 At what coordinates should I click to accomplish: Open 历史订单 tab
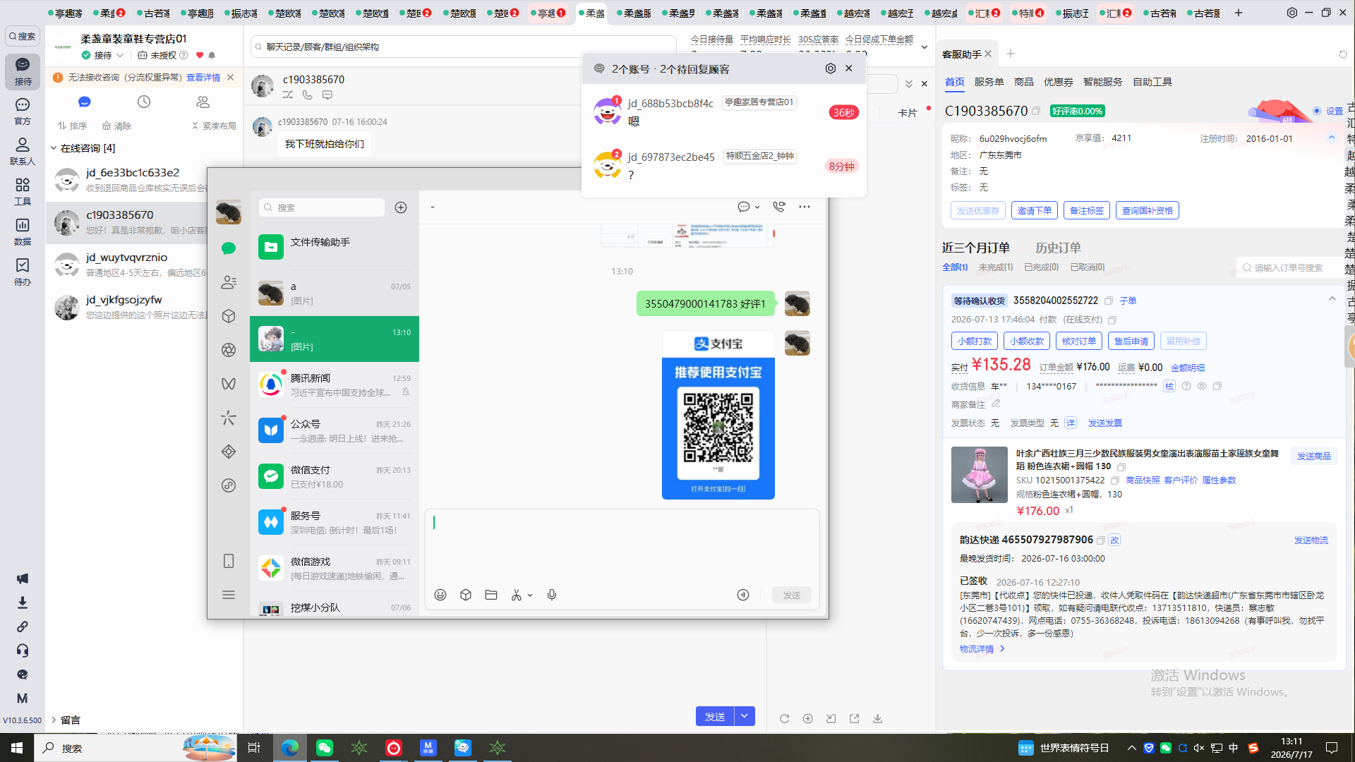(1058, 248)
